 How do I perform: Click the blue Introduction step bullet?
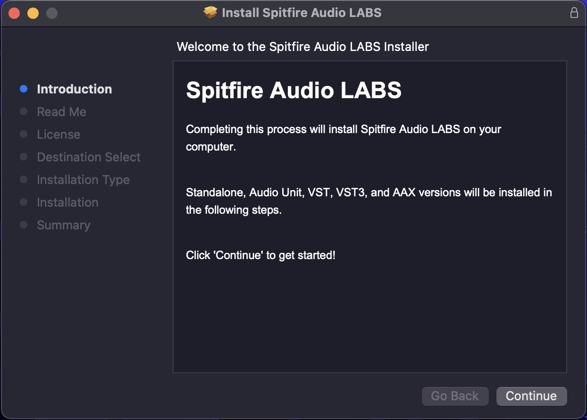pyautogui.click(x=24, y=89)
